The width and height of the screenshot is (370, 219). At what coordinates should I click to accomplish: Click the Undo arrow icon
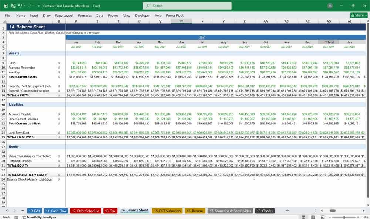pos(20,6)
